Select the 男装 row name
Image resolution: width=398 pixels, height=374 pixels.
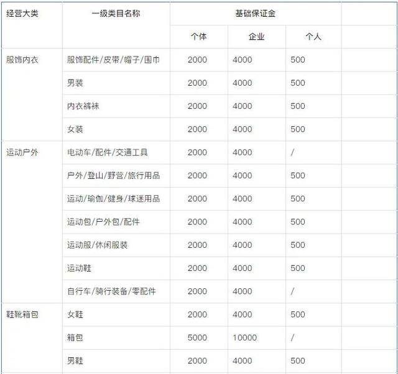tap(75, 83)
